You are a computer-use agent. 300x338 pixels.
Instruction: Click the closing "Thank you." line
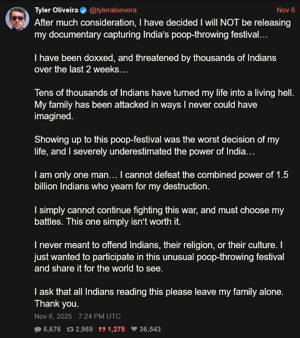(x=57, y=303)
